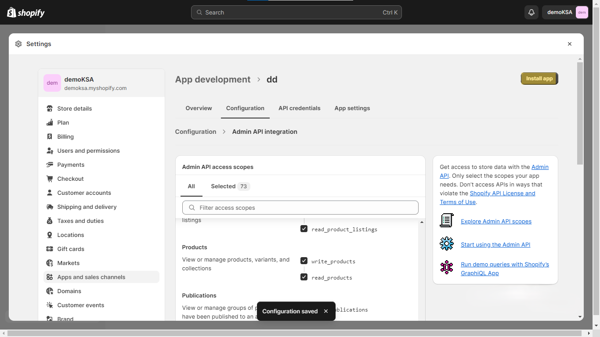Switch to the API credentials tab
Screen dimensions: 600x337
[x=299, y=108]
